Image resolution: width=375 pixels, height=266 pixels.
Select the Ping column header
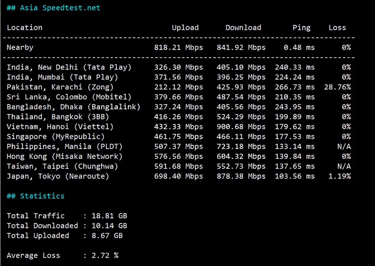coord(301,27)
